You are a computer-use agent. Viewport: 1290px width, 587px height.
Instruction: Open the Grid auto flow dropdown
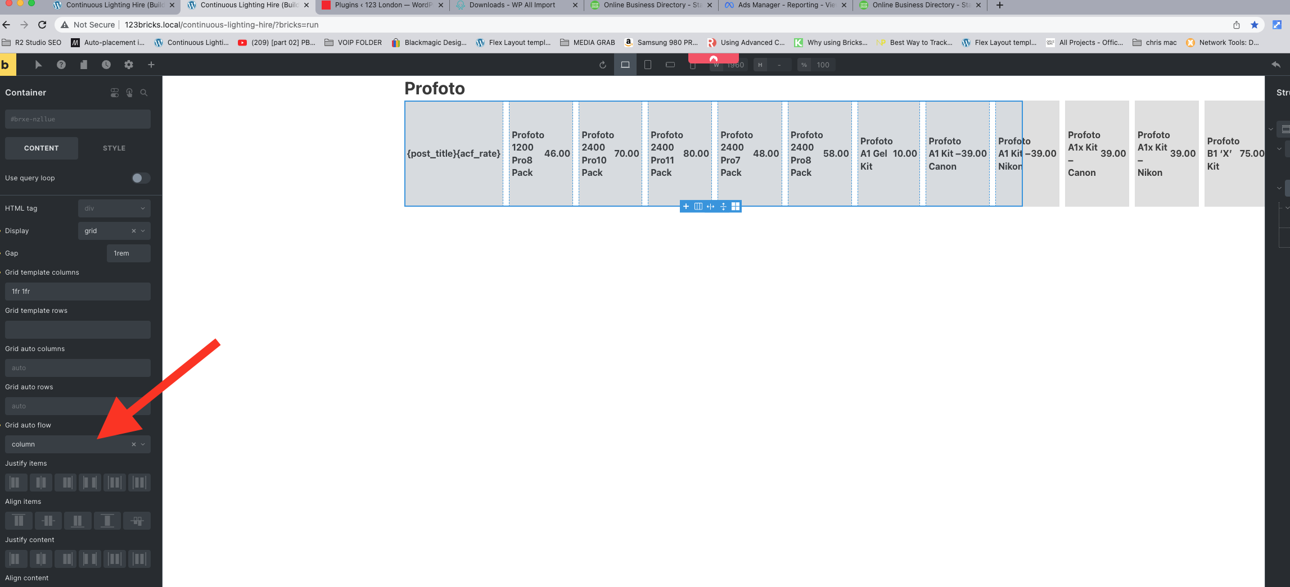coord(78,444)
